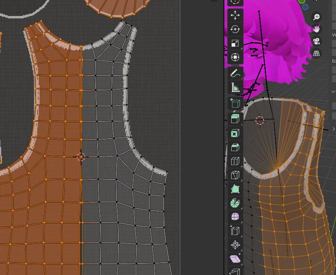
Task: Choose the Spin tool
Action: point(235,203)
